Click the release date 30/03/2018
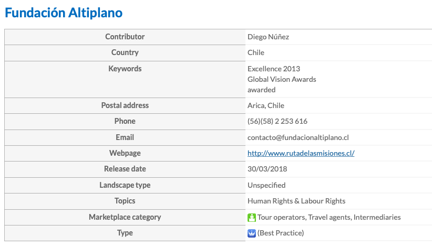Screen dimensions: 432x247 [267, 169]
